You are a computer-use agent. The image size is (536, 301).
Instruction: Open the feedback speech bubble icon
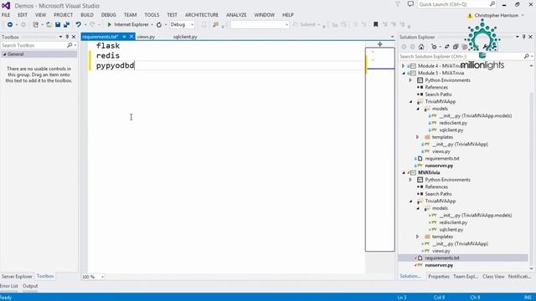410,4
